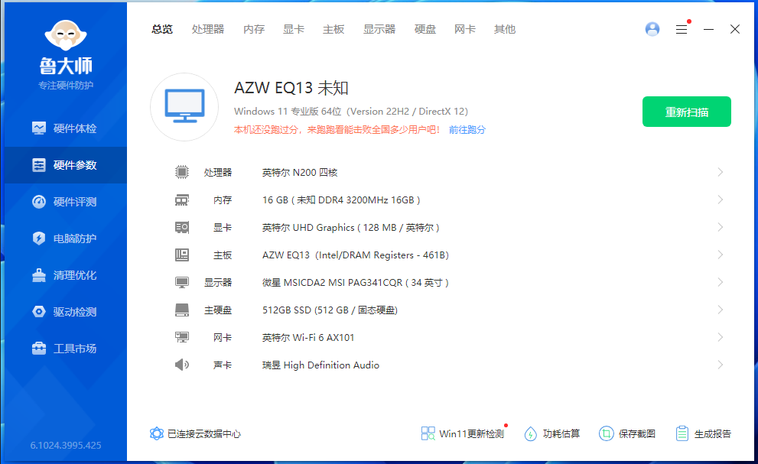Image resolution: width=758 pixels, height=464 pixels.
Task: Click 英特尔 N200 四核 processor text
Action: [300, 173]
